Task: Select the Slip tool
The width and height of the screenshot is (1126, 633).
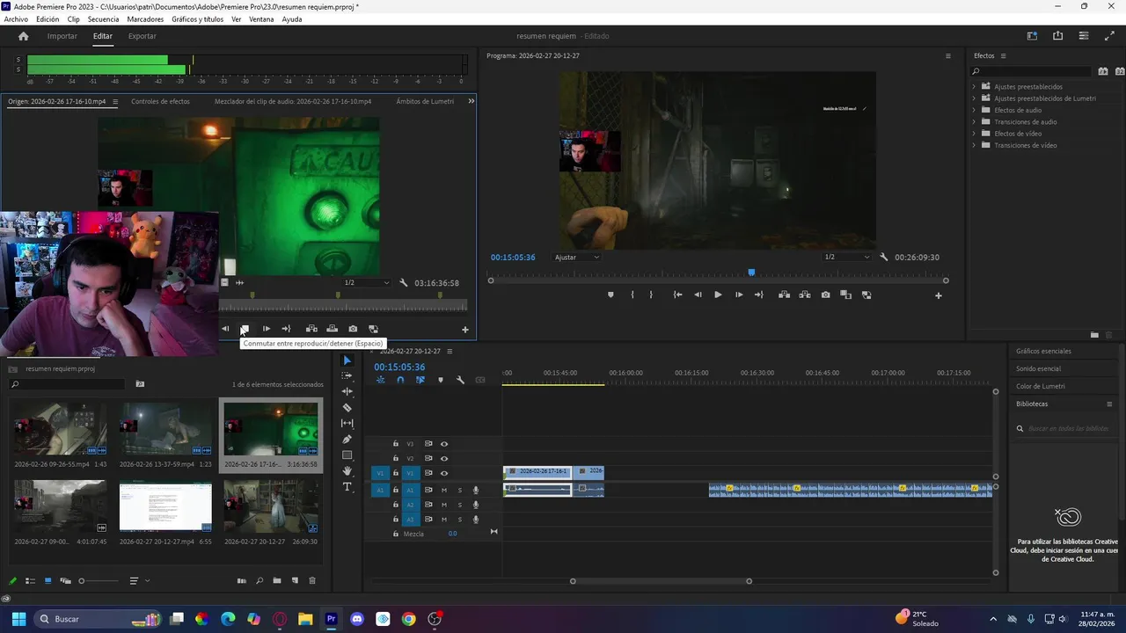Action: click(347, 423)
